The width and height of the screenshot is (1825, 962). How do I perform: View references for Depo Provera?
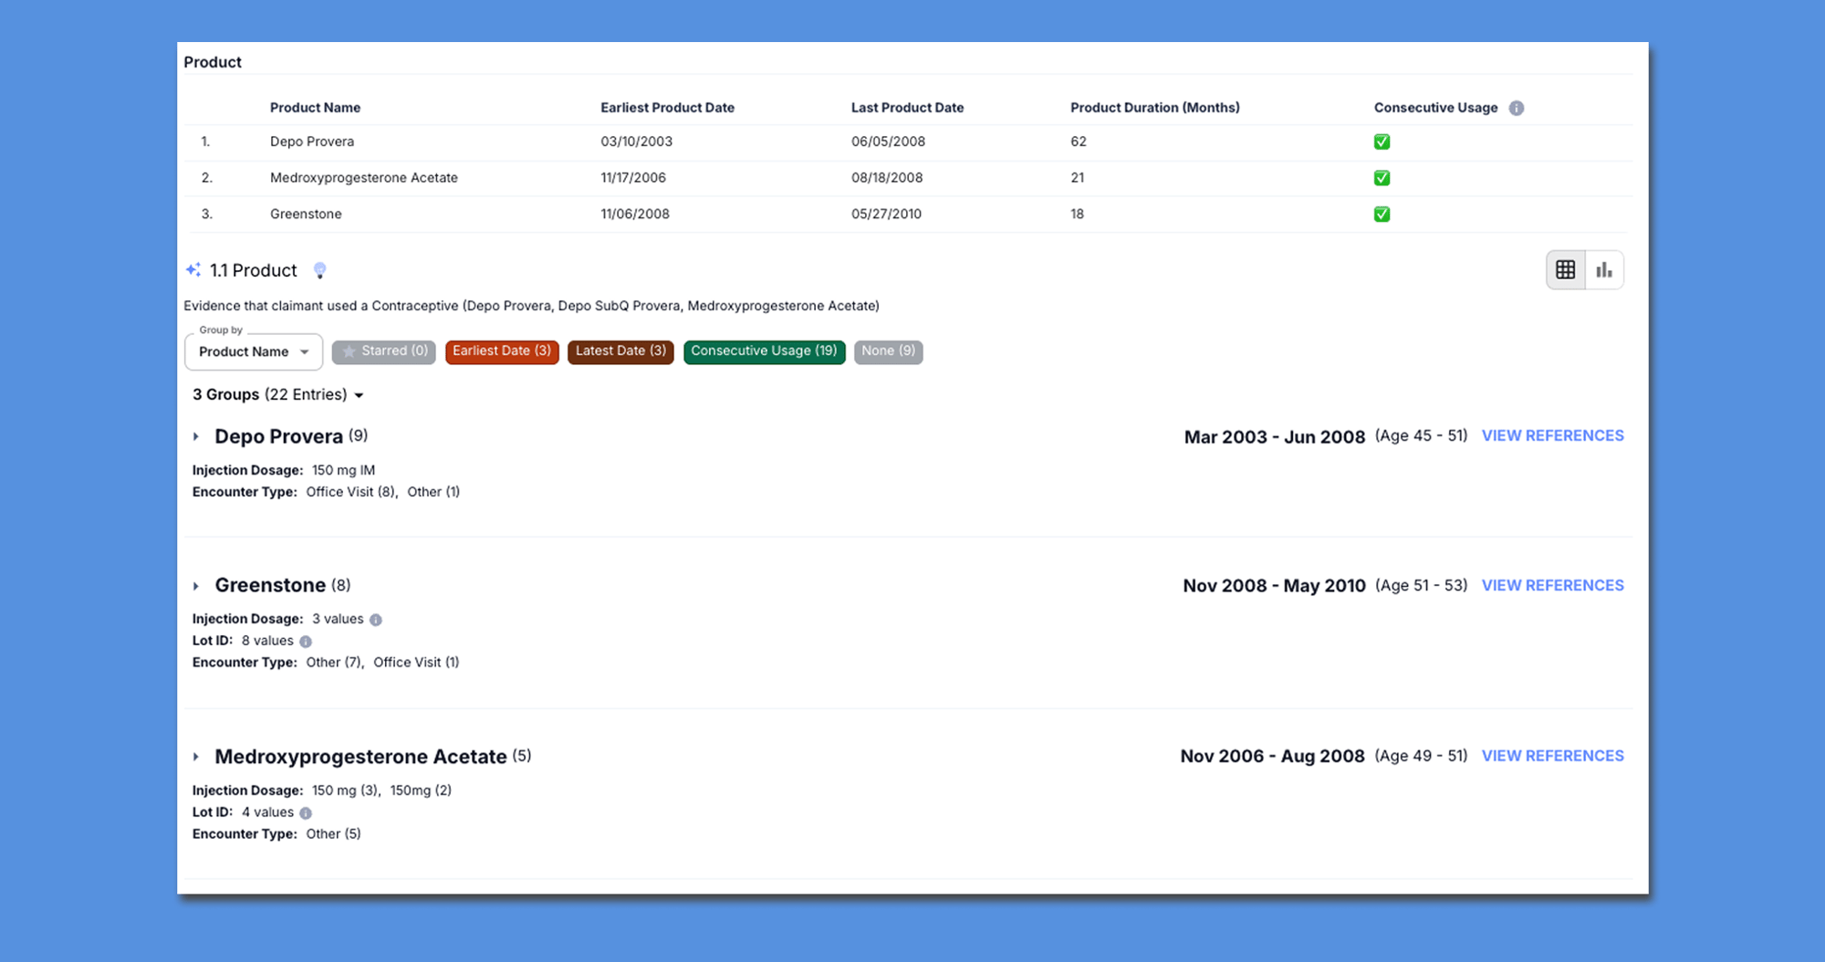point(1552,436)
